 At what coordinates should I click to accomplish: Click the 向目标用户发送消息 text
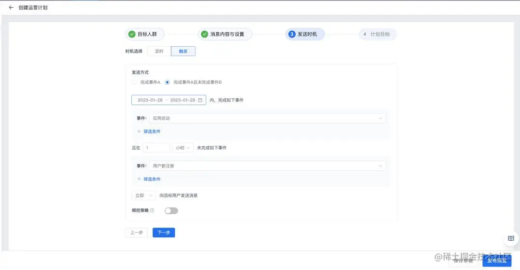[179, 195]
